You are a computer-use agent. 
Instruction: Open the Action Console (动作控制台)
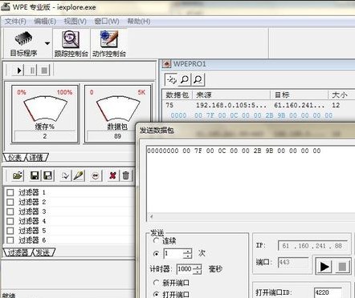tap(109, 43)
